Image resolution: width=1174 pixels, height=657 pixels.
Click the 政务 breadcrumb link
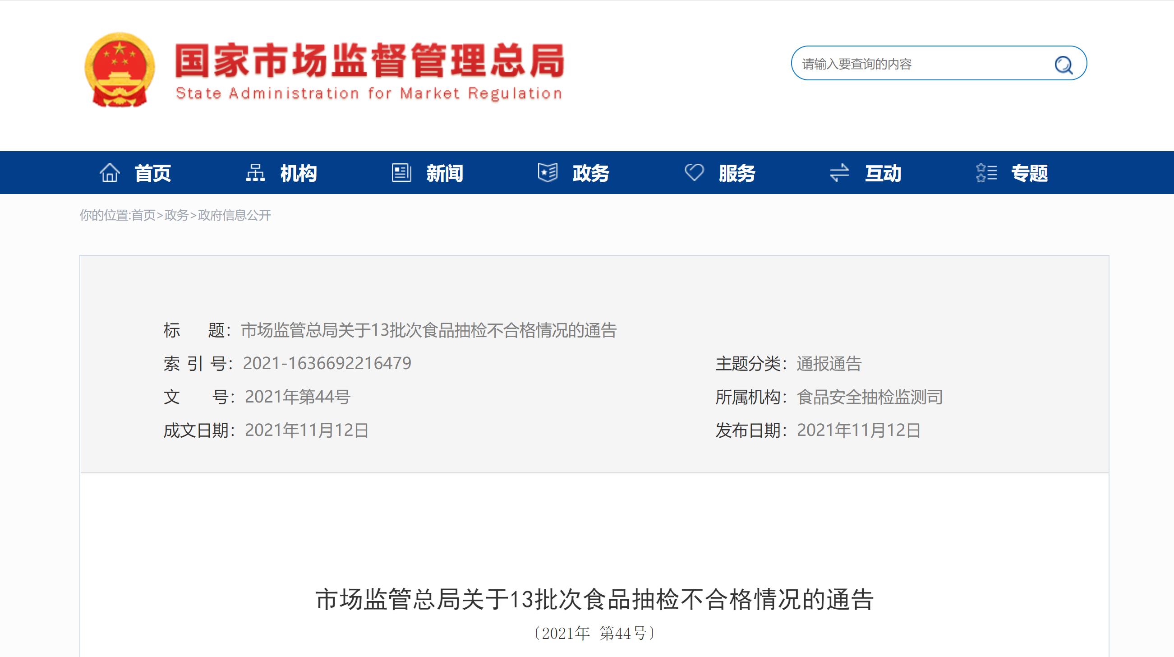176,215
